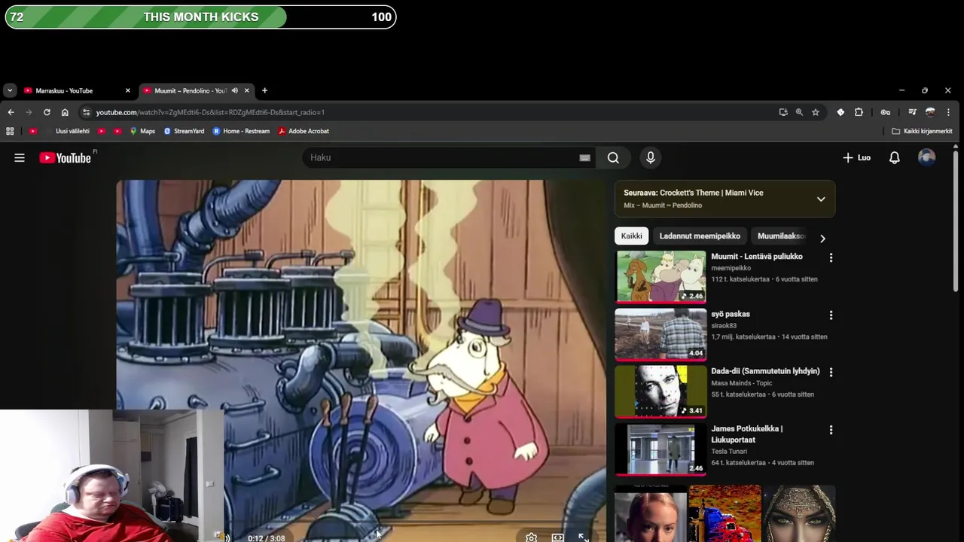Select the Muumilaakso filter chip
The height and width of the screenshot is (542, 964).
tap(780, 236)
